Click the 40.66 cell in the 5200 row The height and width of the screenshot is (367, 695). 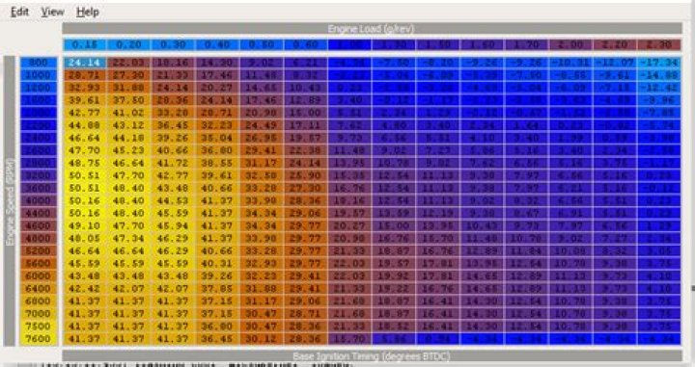(217, 250)
